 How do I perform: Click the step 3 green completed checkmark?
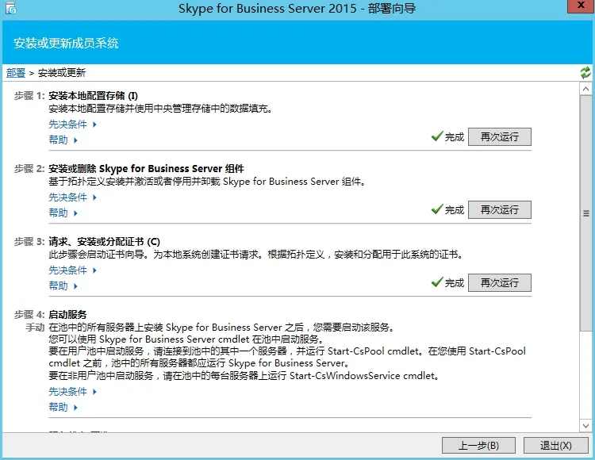[x=436, y=282]
